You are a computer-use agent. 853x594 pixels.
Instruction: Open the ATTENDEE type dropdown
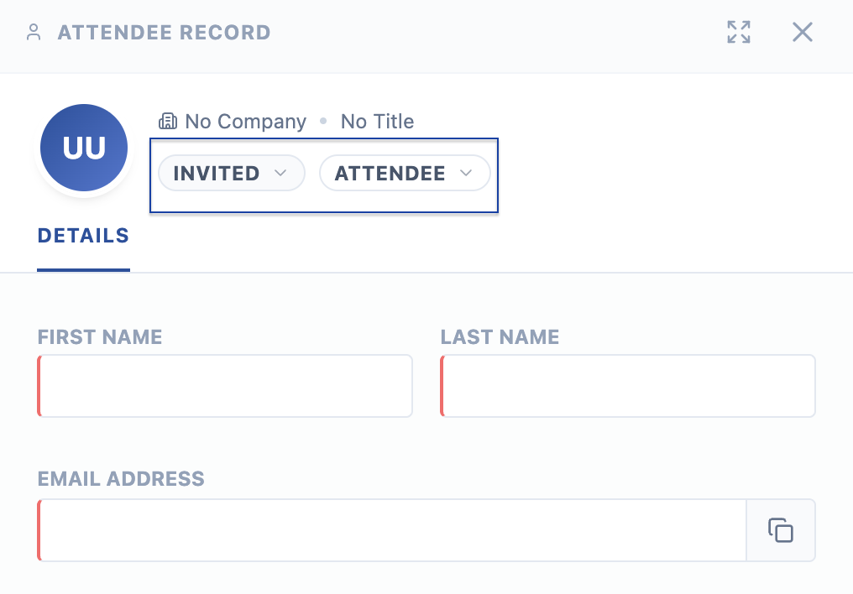pos(405,174)
